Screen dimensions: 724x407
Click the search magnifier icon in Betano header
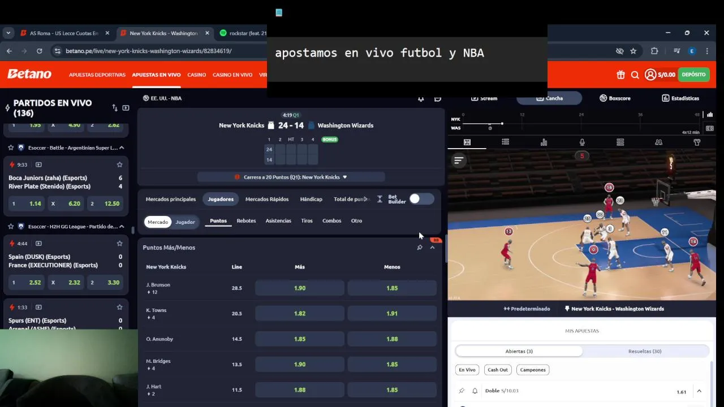pyautogui.click(x=635, y=75)
